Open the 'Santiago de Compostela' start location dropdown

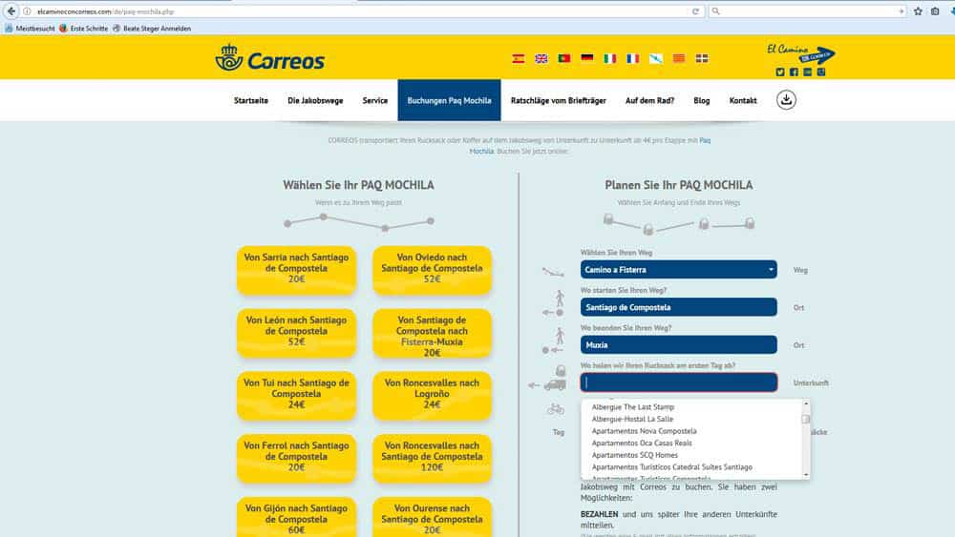pyautogui.click(x=678, y=307)
